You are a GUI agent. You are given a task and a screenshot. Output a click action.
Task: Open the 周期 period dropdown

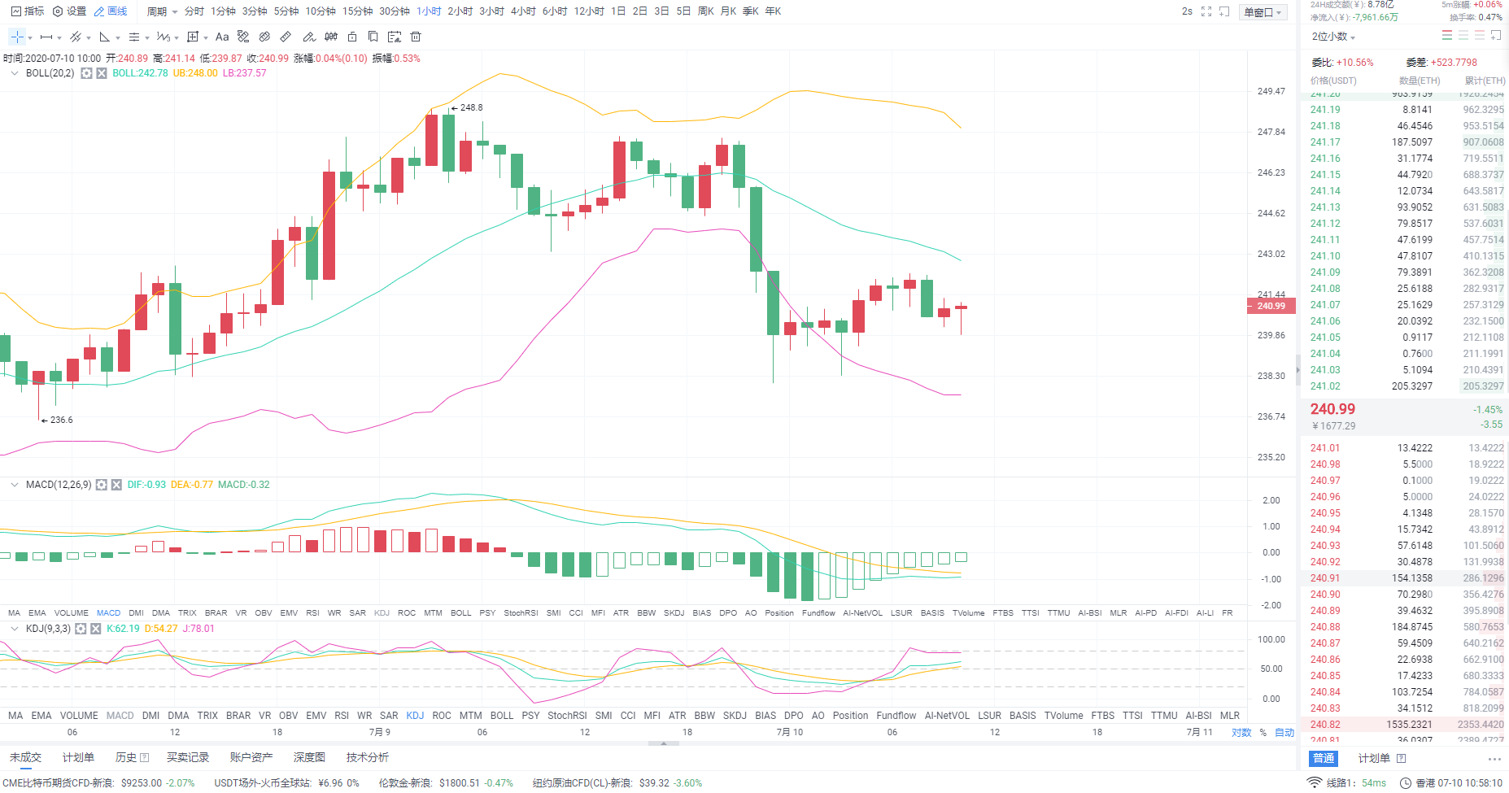tap(161, 11)
